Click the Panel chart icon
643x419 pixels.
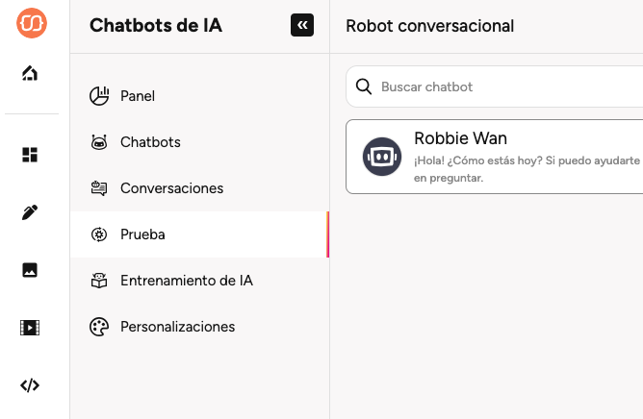click(x=98, y=96)
